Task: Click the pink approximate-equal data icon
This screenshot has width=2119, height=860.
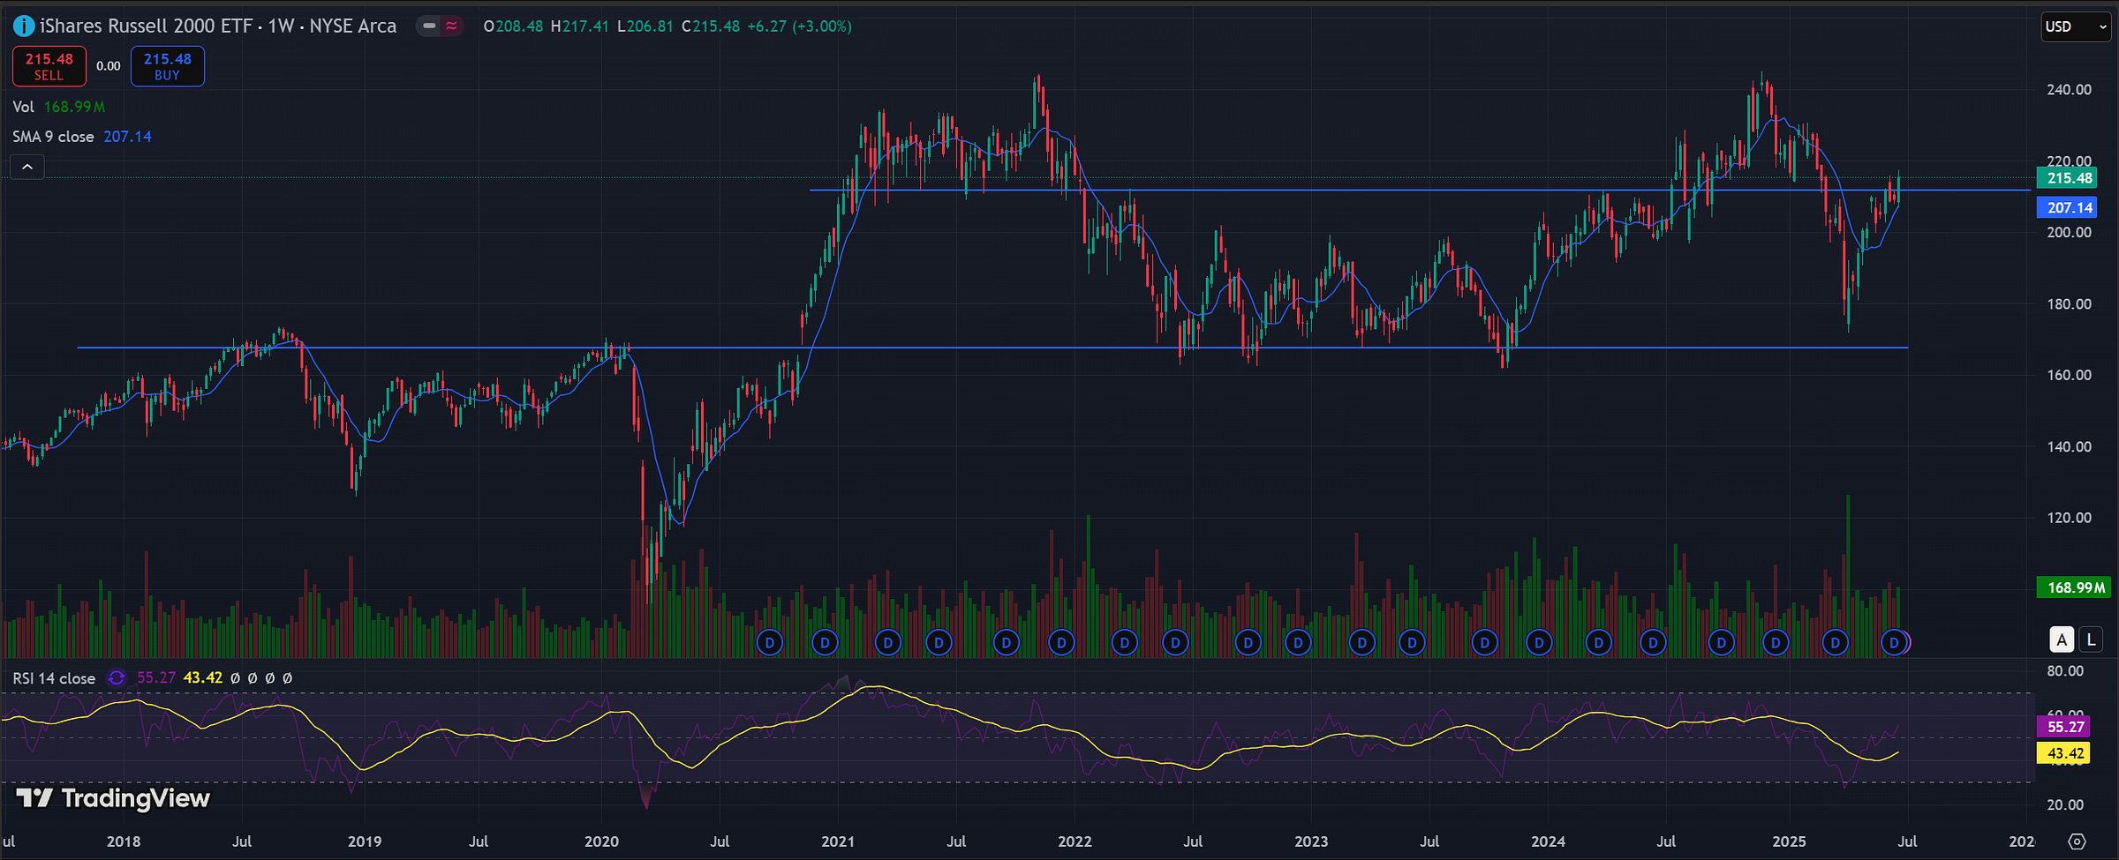Action: [x=451, y=26]
